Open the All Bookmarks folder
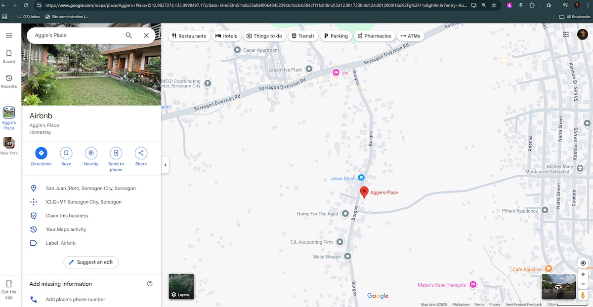Screen dimensions: 593x307 (x=575, y=16)
